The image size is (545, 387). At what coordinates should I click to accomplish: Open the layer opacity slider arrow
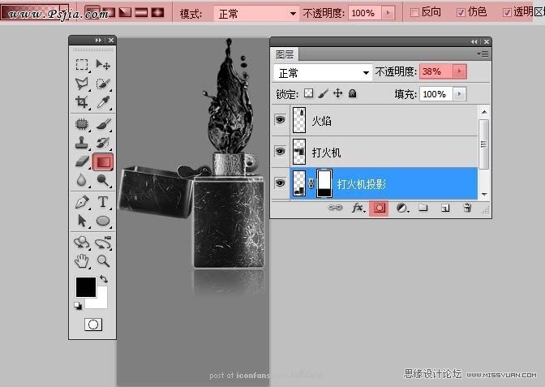[x=460, y=71]
